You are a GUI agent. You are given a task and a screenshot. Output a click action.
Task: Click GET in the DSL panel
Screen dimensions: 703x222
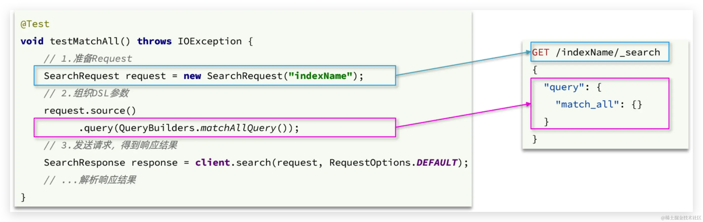click(540, 52)
